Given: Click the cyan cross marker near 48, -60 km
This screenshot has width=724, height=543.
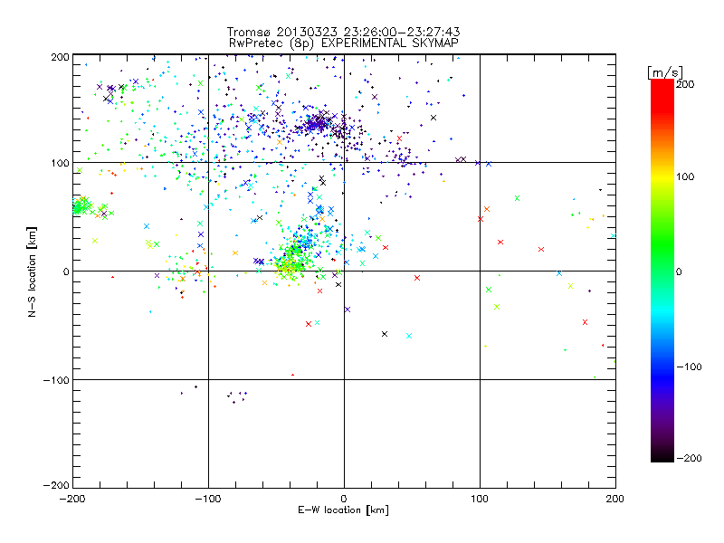Looking at the screenshot, I should 409,336.
